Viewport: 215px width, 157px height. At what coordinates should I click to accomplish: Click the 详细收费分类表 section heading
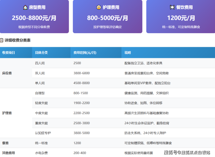[x=17, y=40]
